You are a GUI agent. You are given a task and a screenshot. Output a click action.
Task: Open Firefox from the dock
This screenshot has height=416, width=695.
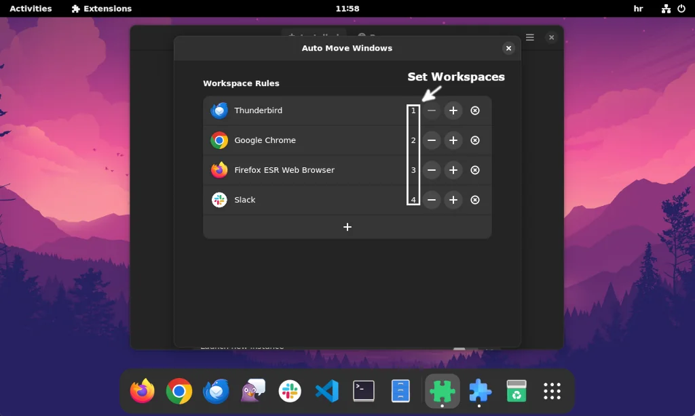click(x=143, y=391)
